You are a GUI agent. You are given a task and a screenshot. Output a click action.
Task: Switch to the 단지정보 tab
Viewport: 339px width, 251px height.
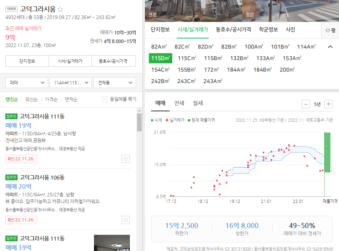(160, 30)
